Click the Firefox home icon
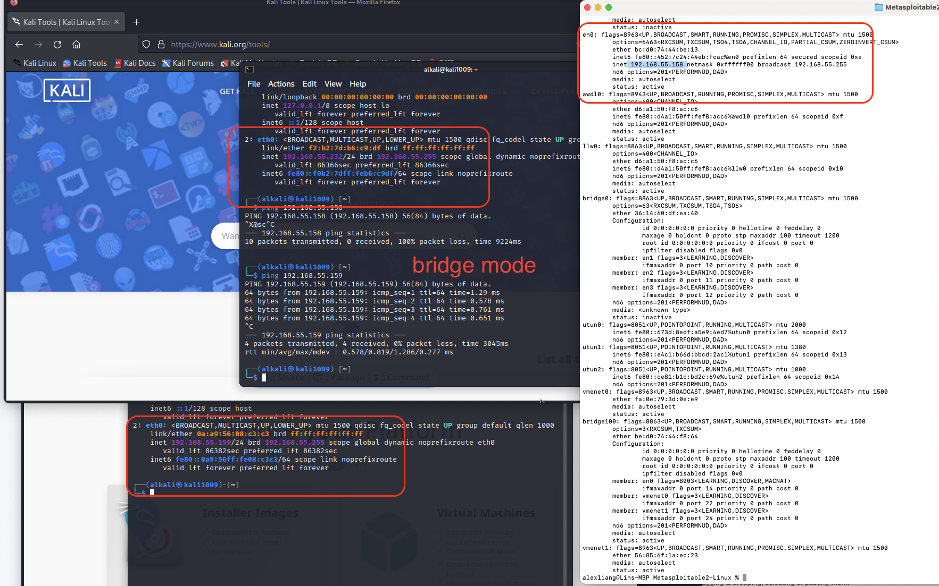Screen dimensions: 939x586 pyautogui.click(x=76, y=44)
